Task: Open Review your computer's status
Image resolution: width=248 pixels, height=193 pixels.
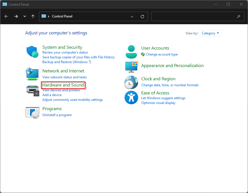Action: pos(65,52)
